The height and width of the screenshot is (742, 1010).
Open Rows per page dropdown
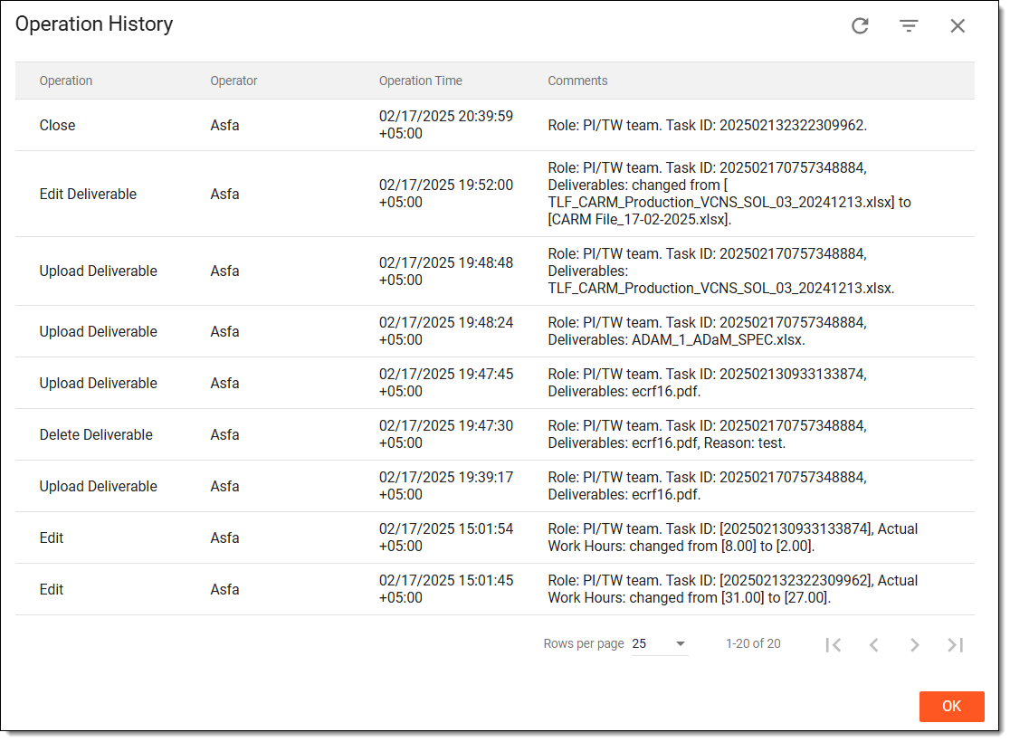click(660, 643)
